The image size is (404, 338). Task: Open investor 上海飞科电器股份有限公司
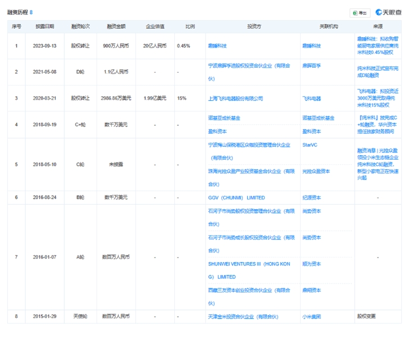click(235, 98)
